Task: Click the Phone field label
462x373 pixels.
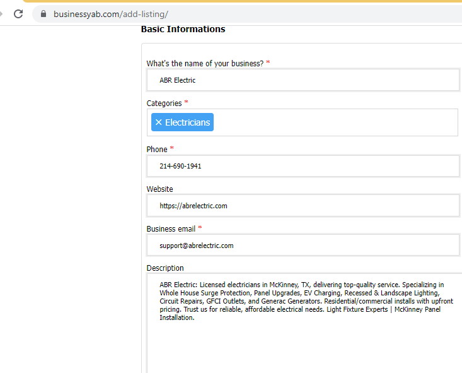Action: pyautogui.click(x=157, y=150)
